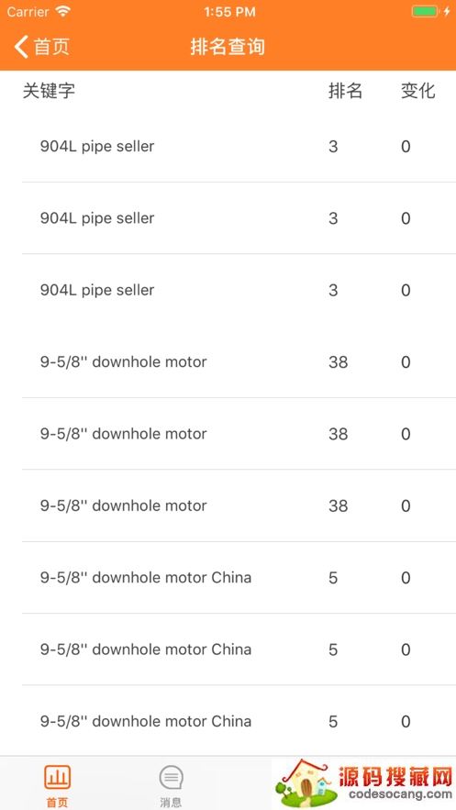Open the 首页 chart tab icon

[57, 777]
